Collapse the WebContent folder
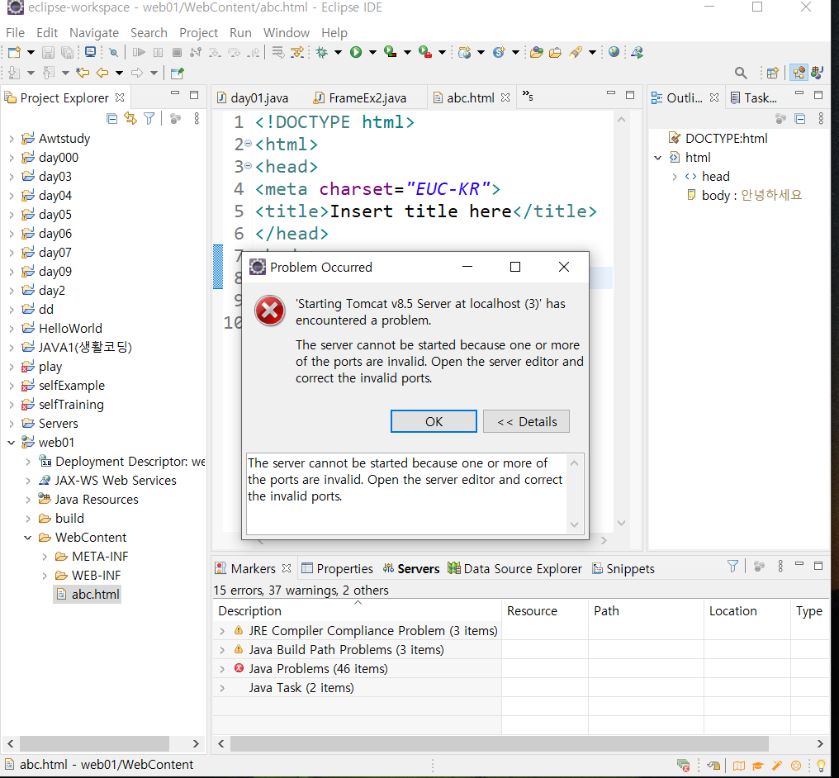 tap(28, 538)
